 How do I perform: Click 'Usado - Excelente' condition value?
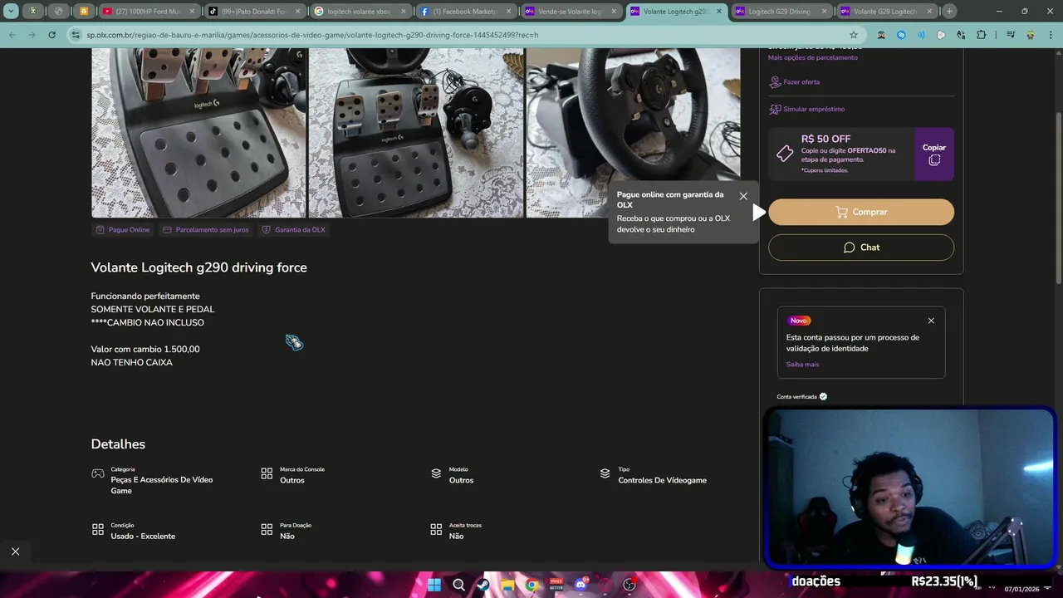tap(143, 537)
